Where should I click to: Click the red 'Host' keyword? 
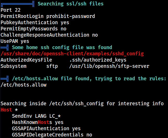(6, 110)
